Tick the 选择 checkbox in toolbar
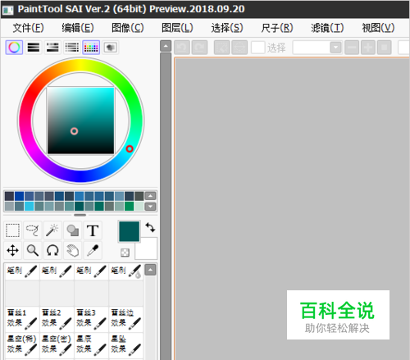Viewport: 410px width, 360px height. (x=258, y=48)
